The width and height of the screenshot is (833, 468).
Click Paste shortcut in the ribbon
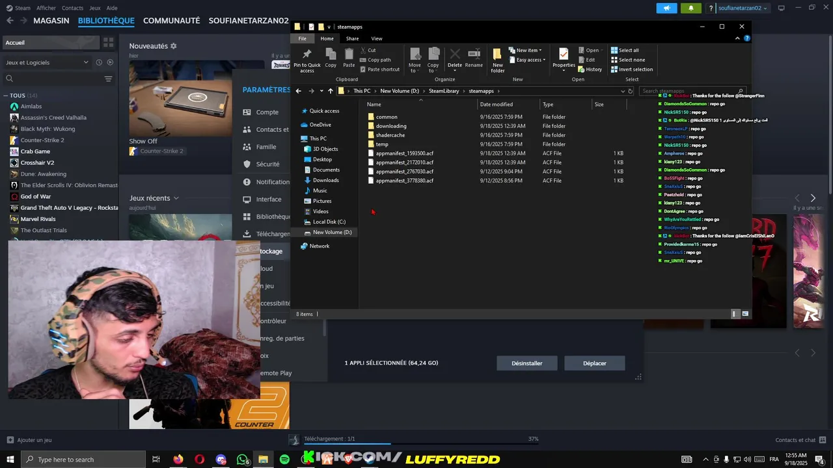point(379,70)
